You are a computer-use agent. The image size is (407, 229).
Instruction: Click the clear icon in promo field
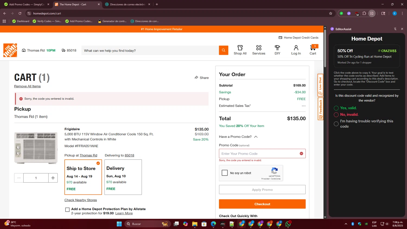[301, 154]
